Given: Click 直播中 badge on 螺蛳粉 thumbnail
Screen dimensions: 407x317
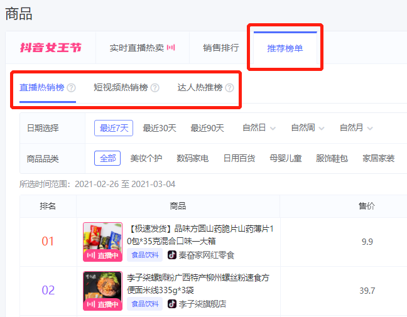Looking at the screenshot, I should coord(102,304).
